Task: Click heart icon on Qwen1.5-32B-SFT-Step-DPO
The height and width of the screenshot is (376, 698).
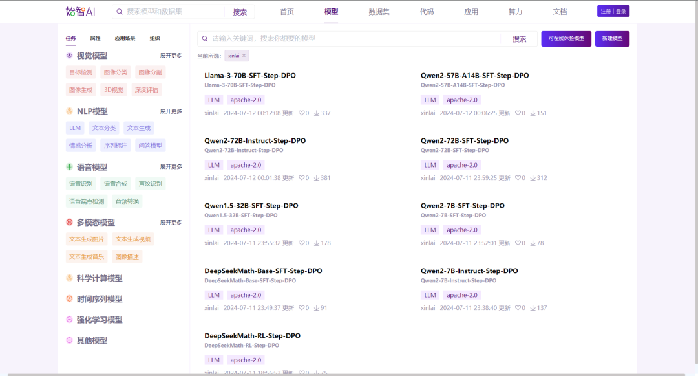Action: tap(301, 243)
